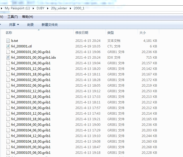
Task: Click icon of fnl_20000102_12_00.grib1
Action: [x=8, y=91]
